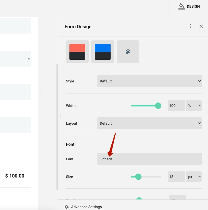The height and width of the screenshot is (210, 208).
Task: Open the Width unit dropdown showing %
Action: point(194,106)
